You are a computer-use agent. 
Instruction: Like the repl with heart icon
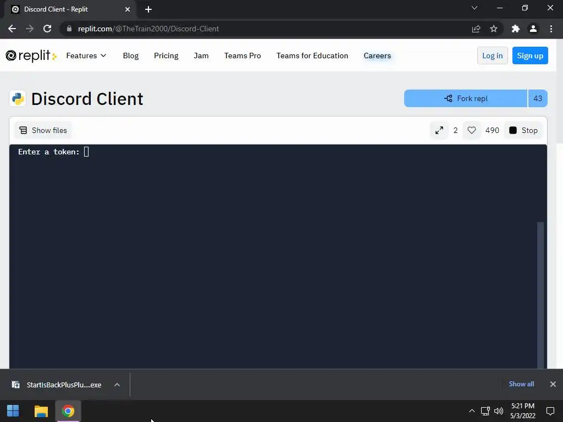pyautogui.click(x=471, y=130)
